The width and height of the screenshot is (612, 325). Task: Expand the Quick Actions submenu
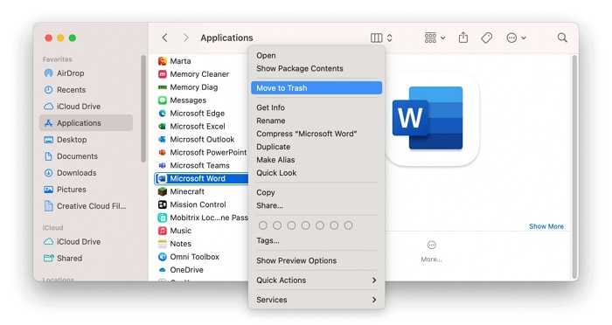(316, 280)
